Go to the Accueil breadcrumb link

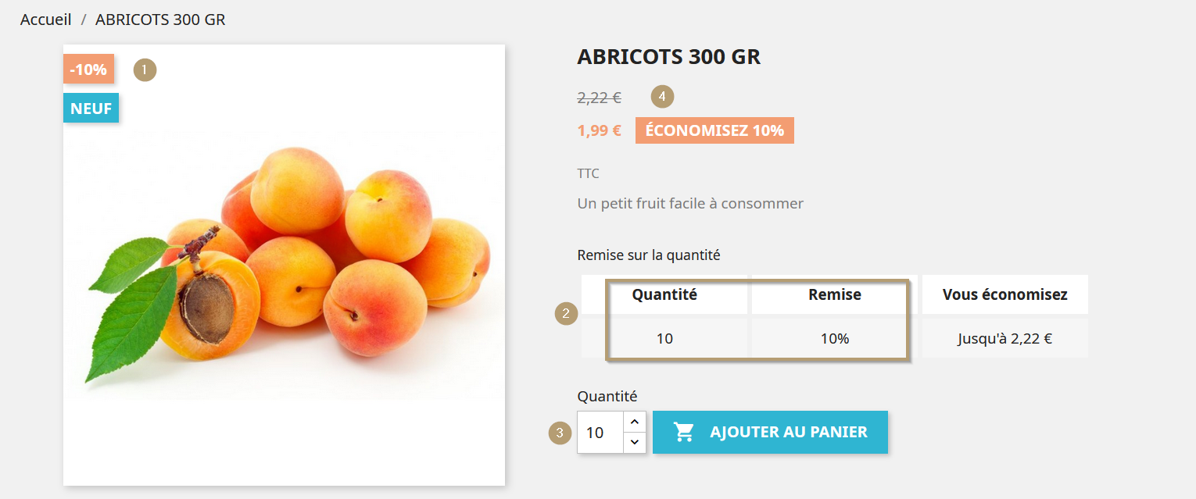(x=45, y=20)
